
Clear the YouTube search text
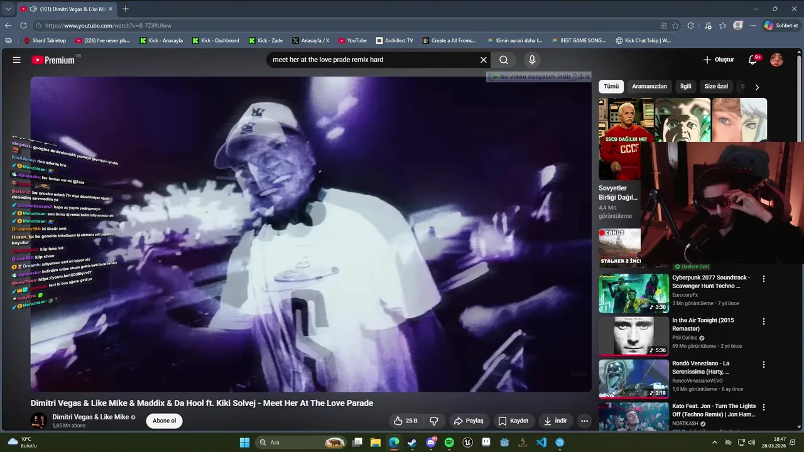click(x=484, y=60)
